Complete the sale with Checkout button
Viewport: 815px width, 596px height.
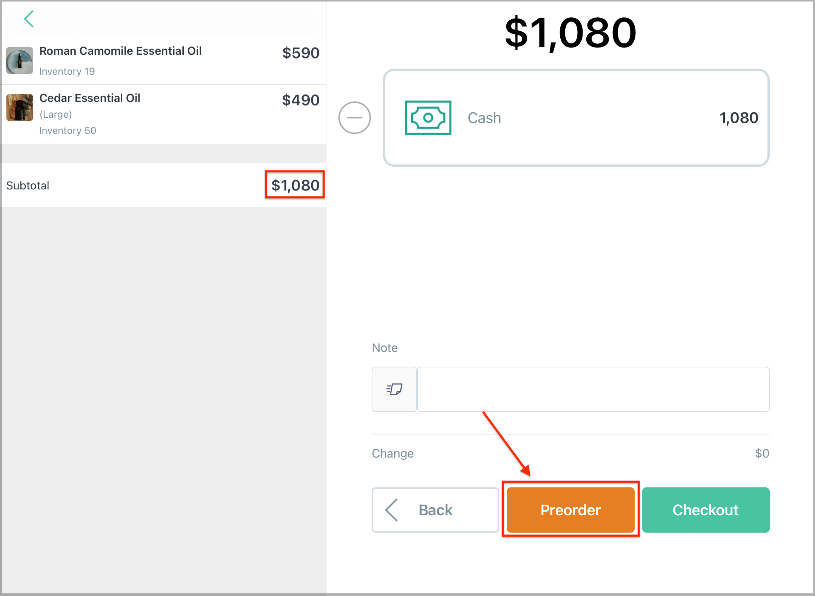point(706,510)
